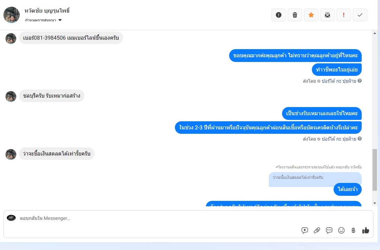This screenshot has height=250, width=380.
Task: Open the saved replies speech bubble icon
Action: [x=329, y=230]
